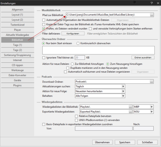The image size is (161, 147).
Task: Uncheck 'Prüfen, ob Dateien verändert wurden'
Action: coord(44,29)
